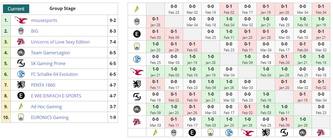Open the FC Schalke 04 Evolution link

coord(54,74)
